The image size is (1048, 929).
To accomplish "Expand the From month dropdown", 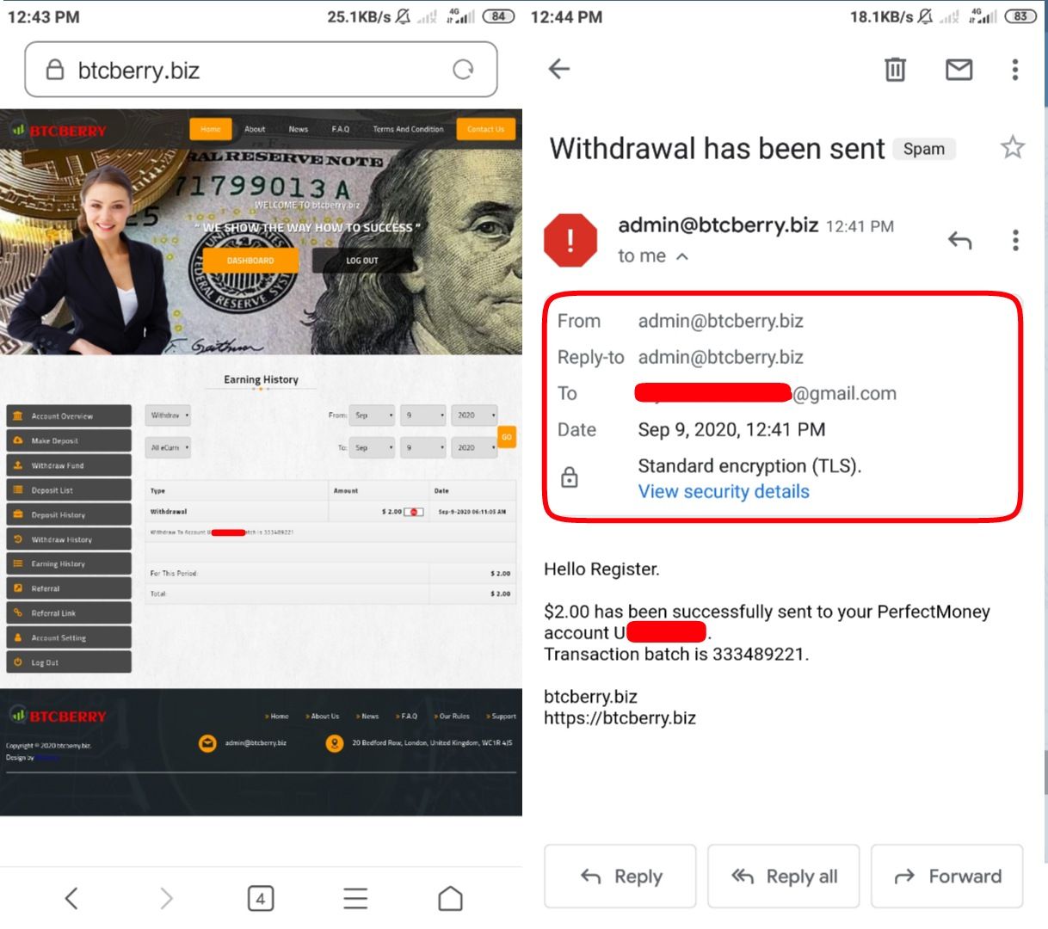I will (373, 415).
